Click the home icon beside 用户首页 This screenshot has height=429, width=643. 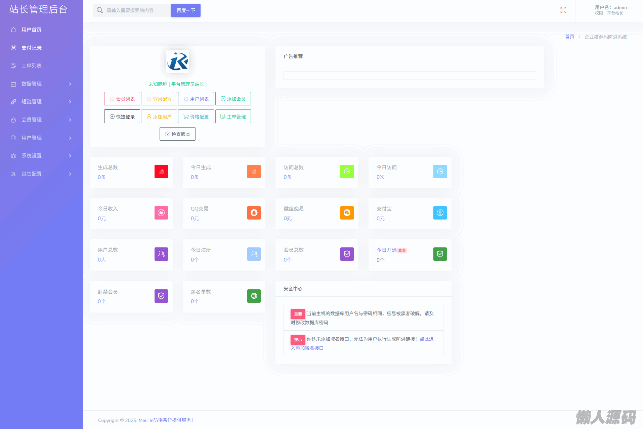pos(13,30)
